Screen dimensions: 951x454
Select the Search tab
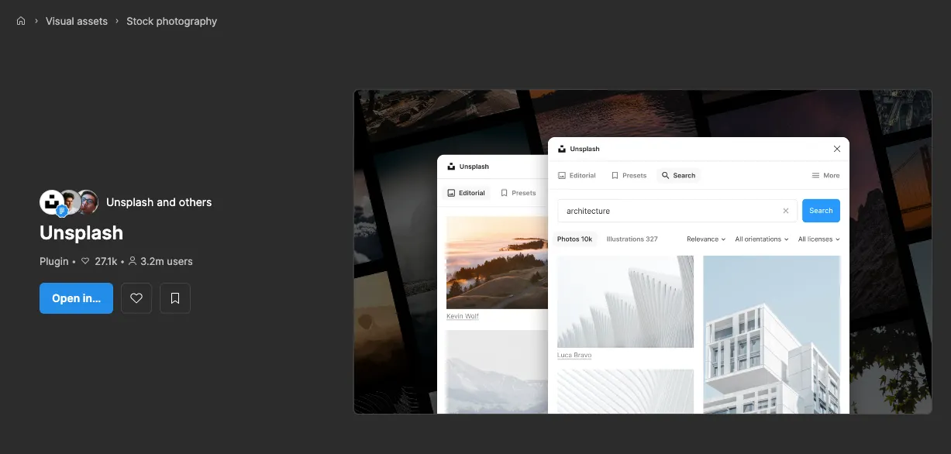click(678, 176)
